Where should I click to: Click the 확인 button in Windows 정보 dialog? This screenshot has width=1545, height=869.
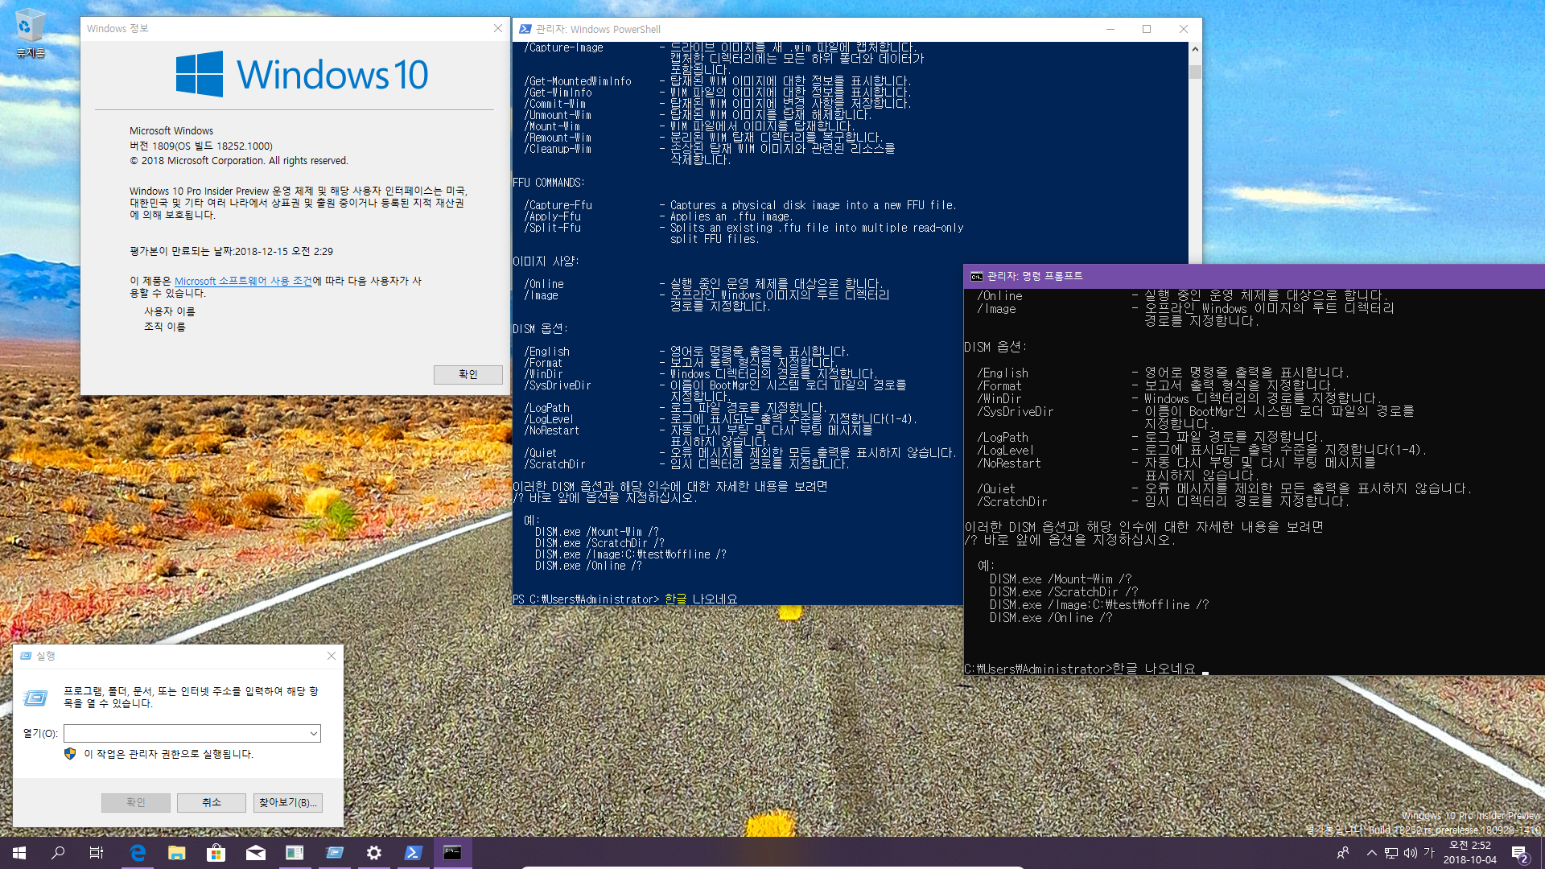click(x=468, y=374)
